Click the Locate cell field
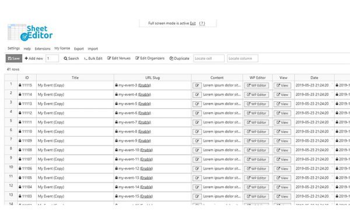The height and width of the screenshot is (218, 350). click(209, 58)
